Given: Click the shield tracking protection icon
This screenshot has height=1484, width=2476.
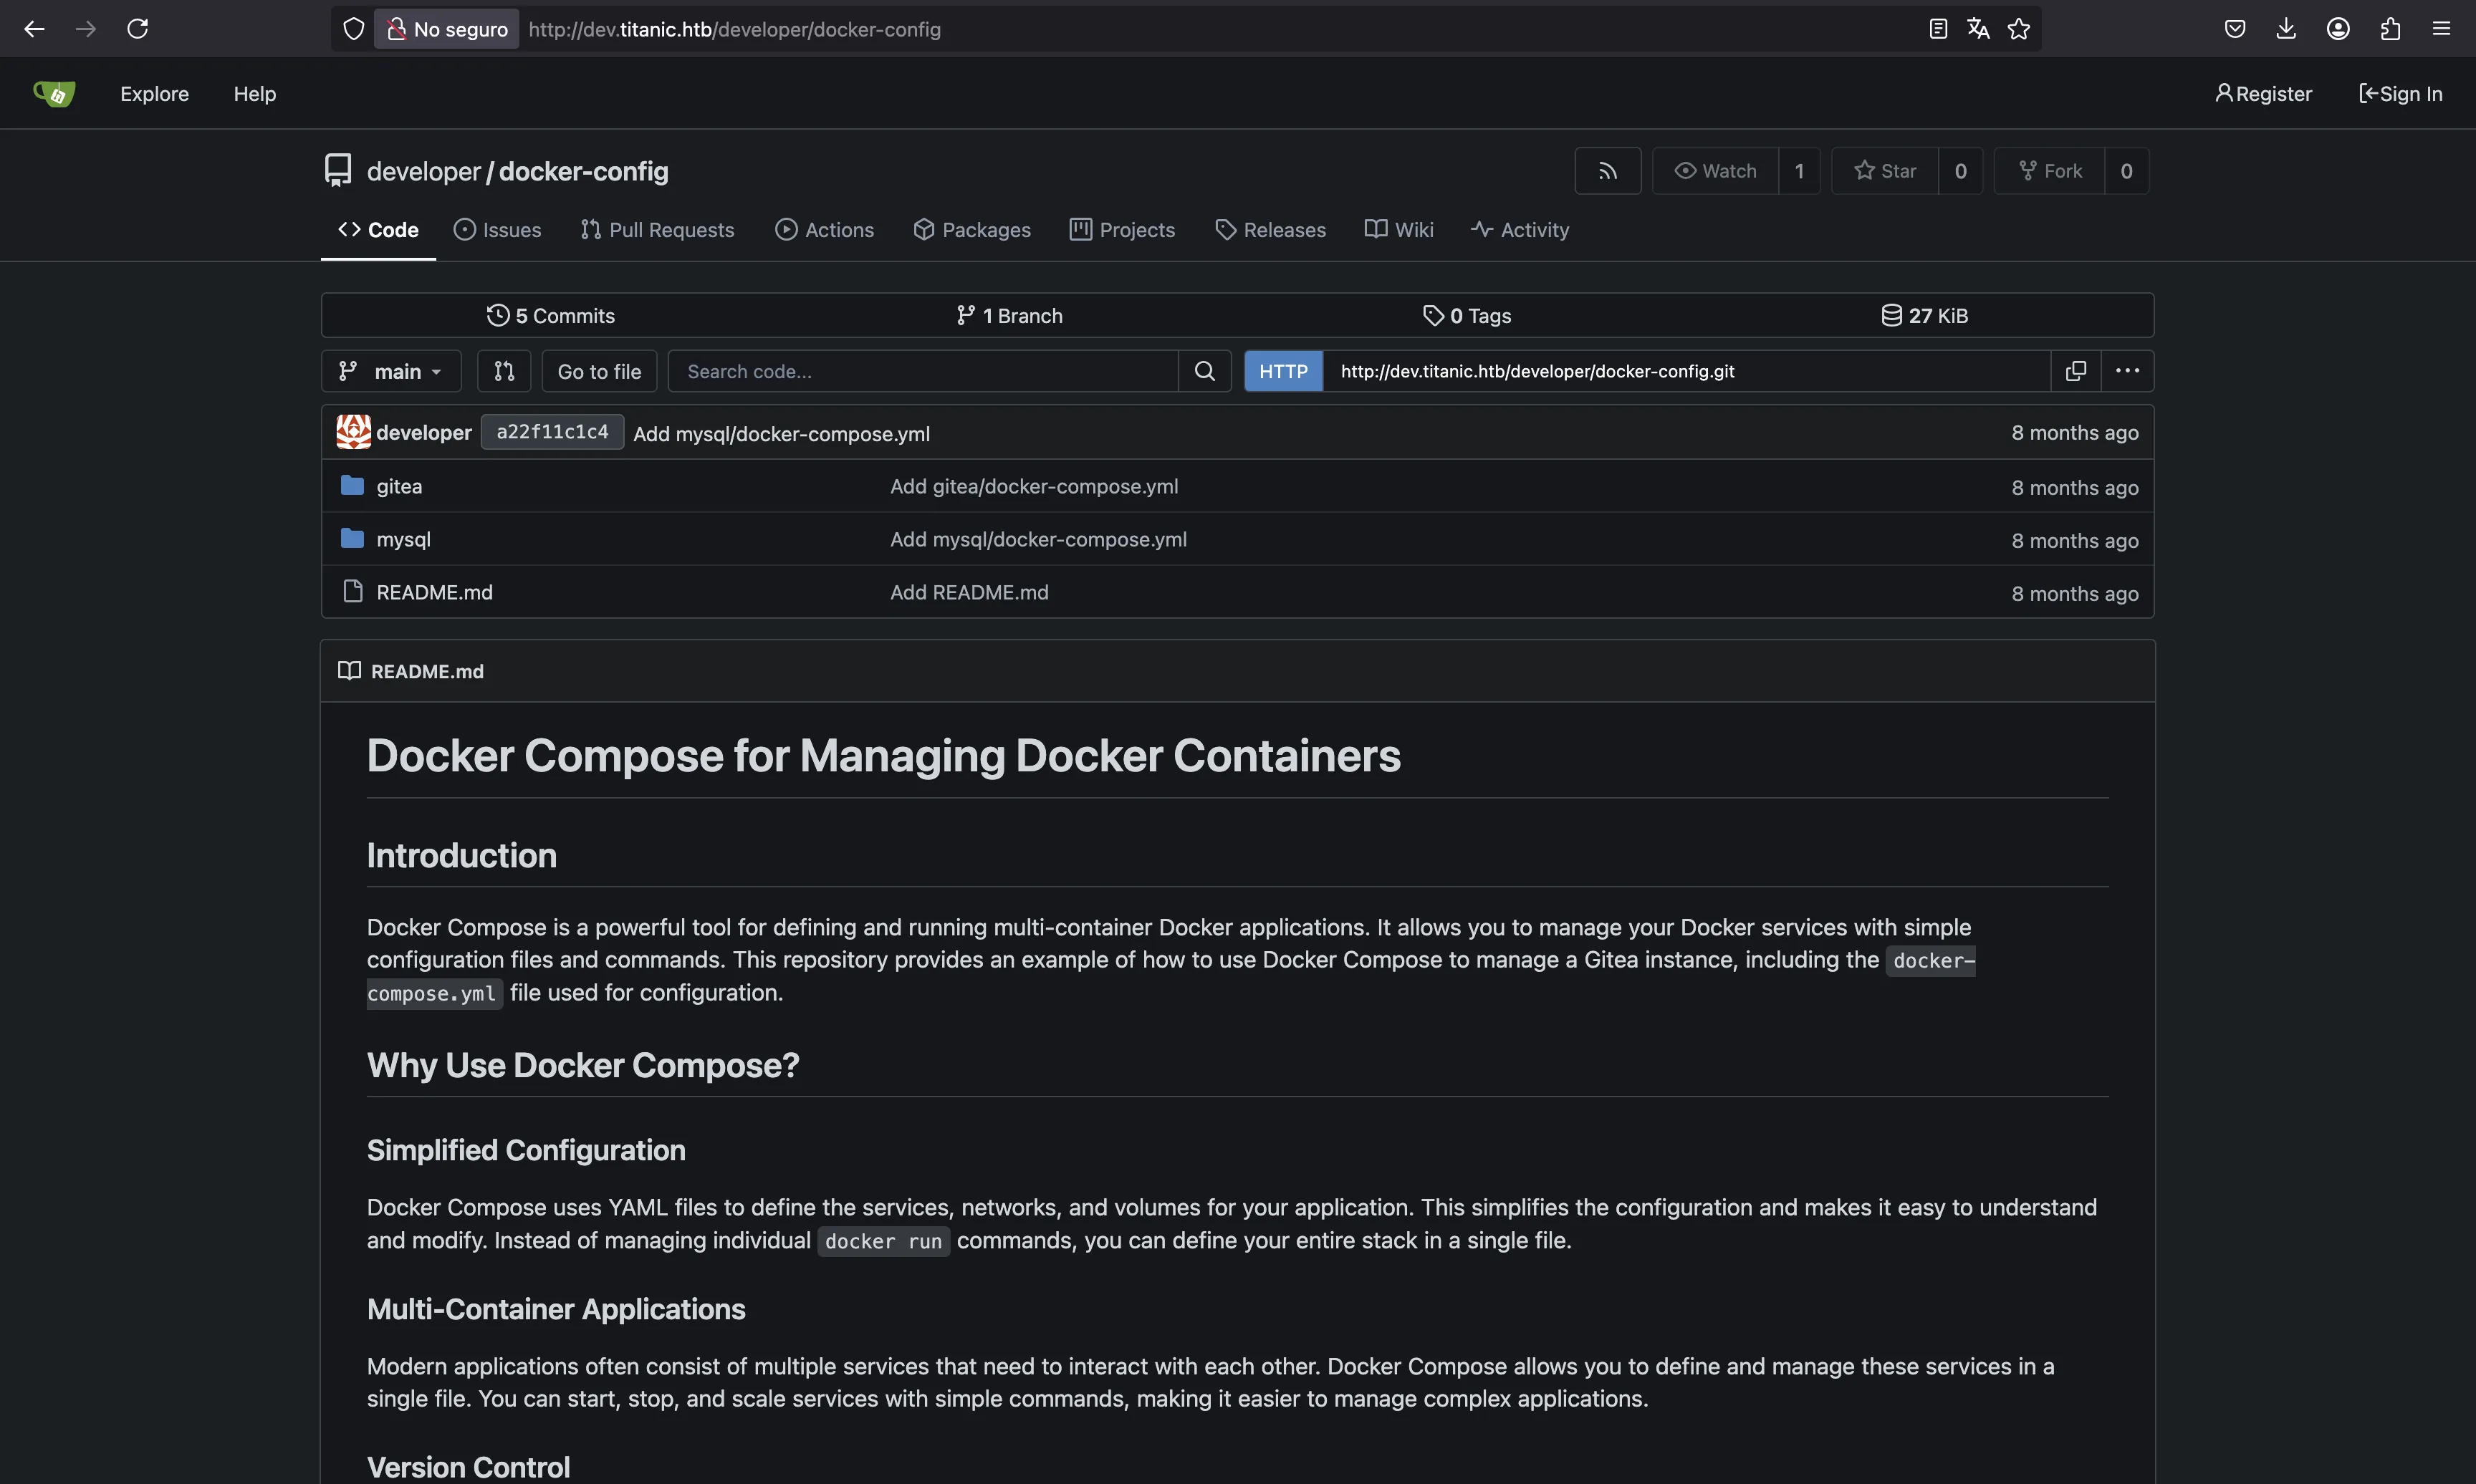Looking at the screenshot, I should pyautogui.click(x=353, y=29).
